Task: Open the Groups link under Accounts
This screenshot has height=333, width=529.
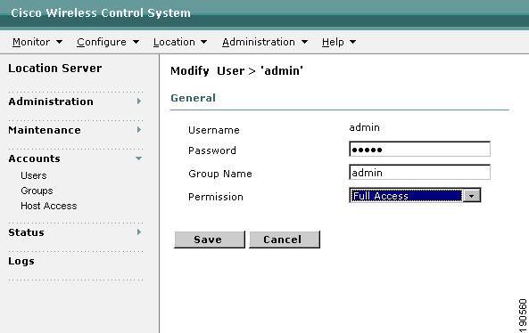Action: [37, 191]
